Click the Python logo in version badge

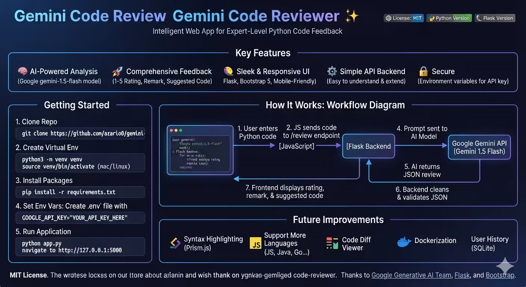coord(431,18)
